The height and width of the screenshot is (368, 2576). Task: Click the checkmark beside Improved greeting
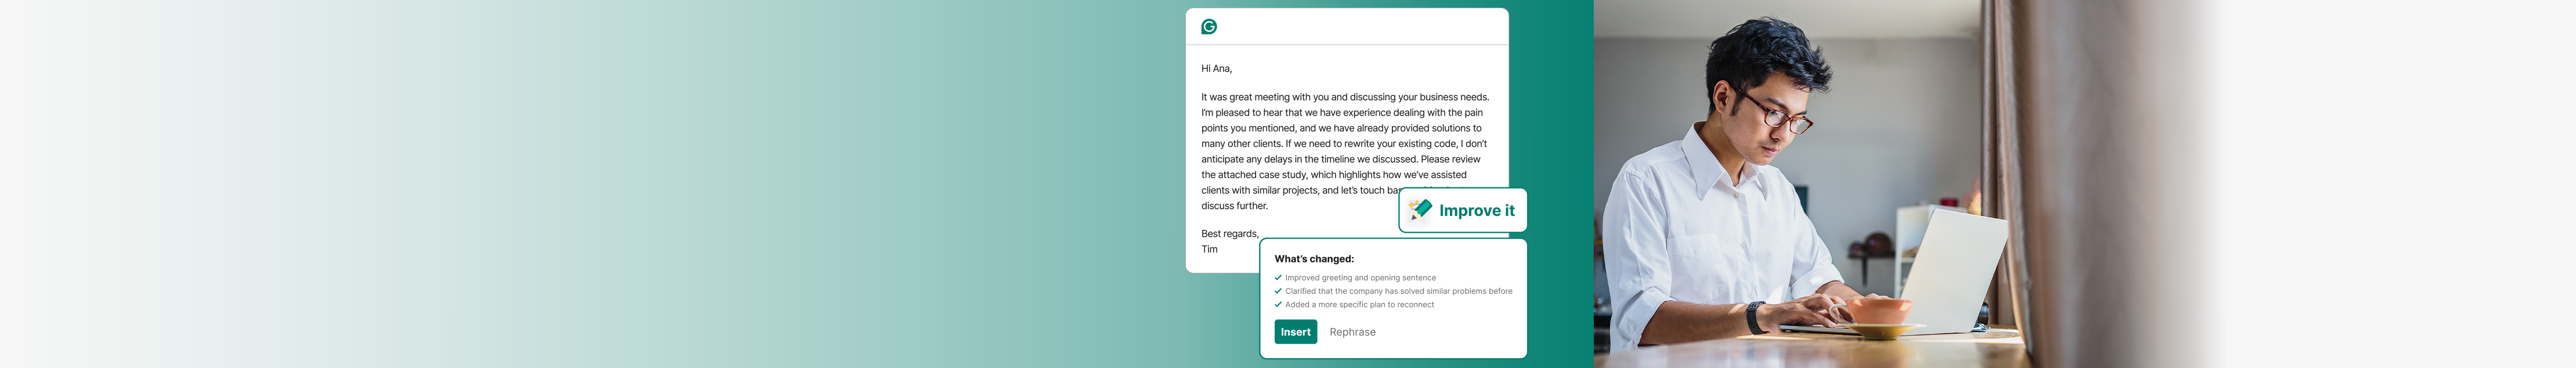1278,278
